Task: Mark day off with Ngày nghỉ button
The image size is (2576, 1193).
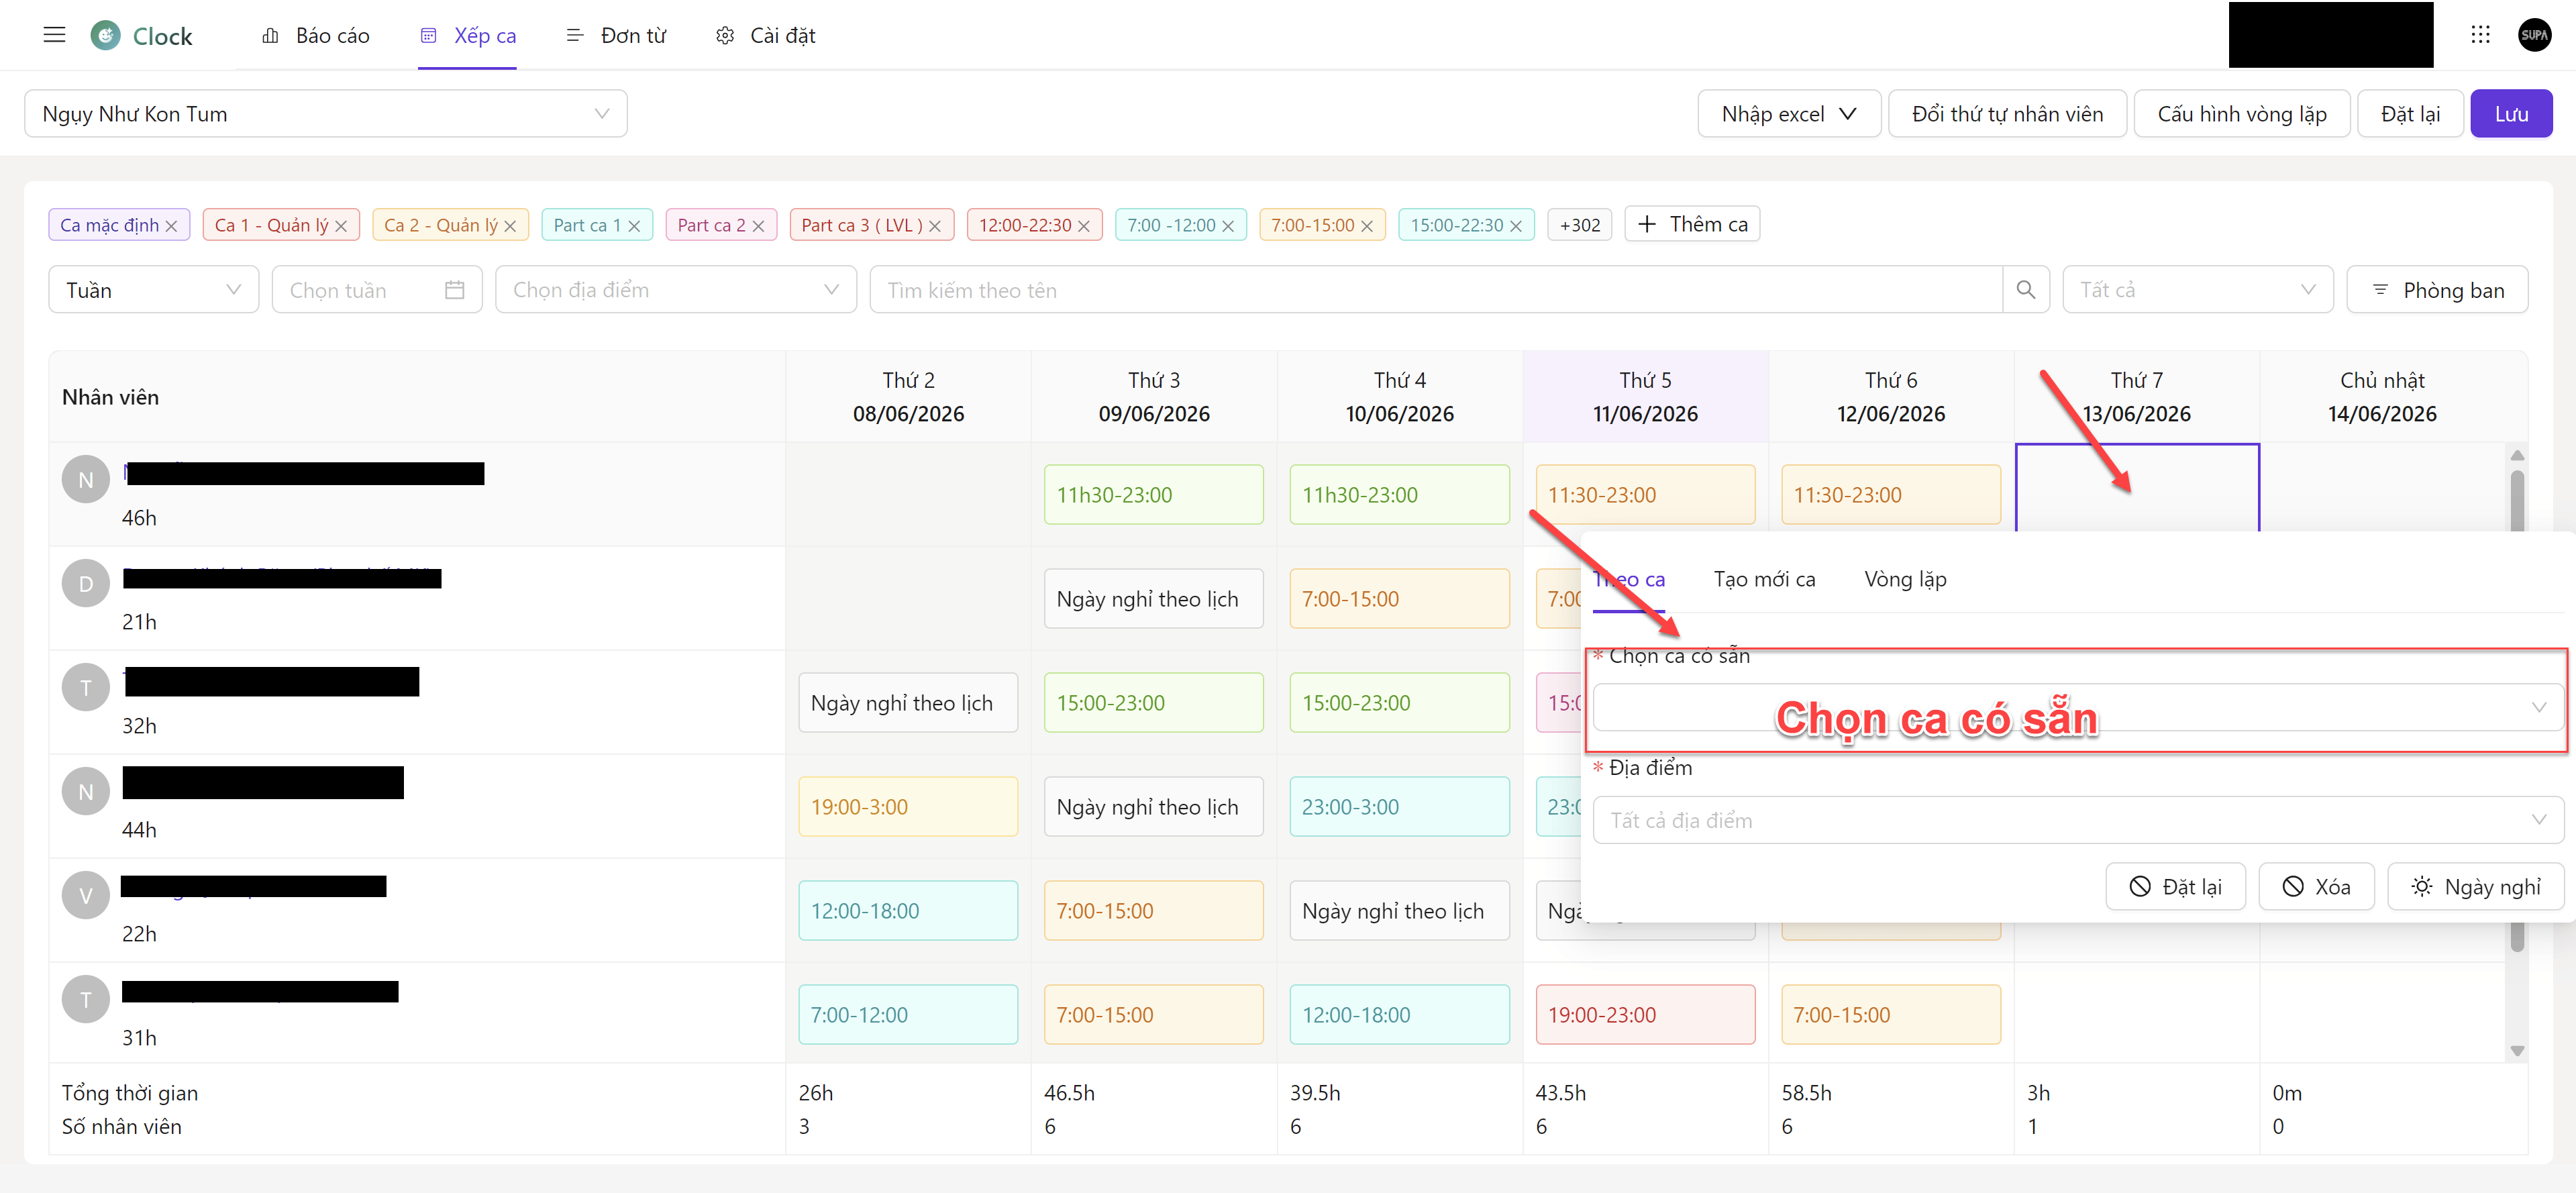Action: (x=2475, y=887)
